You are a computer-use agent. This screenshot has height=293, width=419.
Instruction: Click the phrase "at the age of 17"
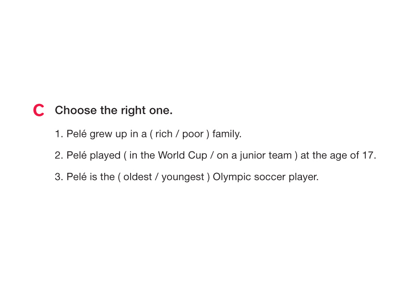pos(337,156)
